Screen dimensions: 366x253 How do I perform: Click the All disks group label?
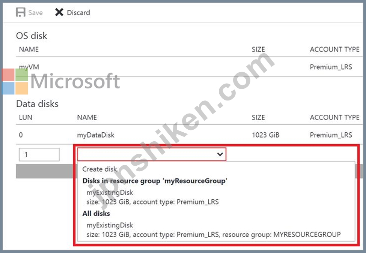tap(96, 213)
